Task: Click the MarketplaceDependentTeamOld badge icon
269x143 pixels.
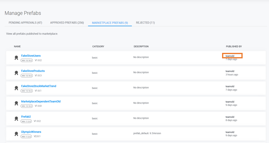Action: 16,104
